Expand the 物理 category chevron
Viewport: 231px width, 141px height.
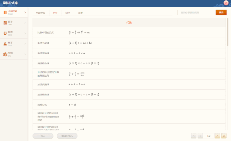pos(25,34)
